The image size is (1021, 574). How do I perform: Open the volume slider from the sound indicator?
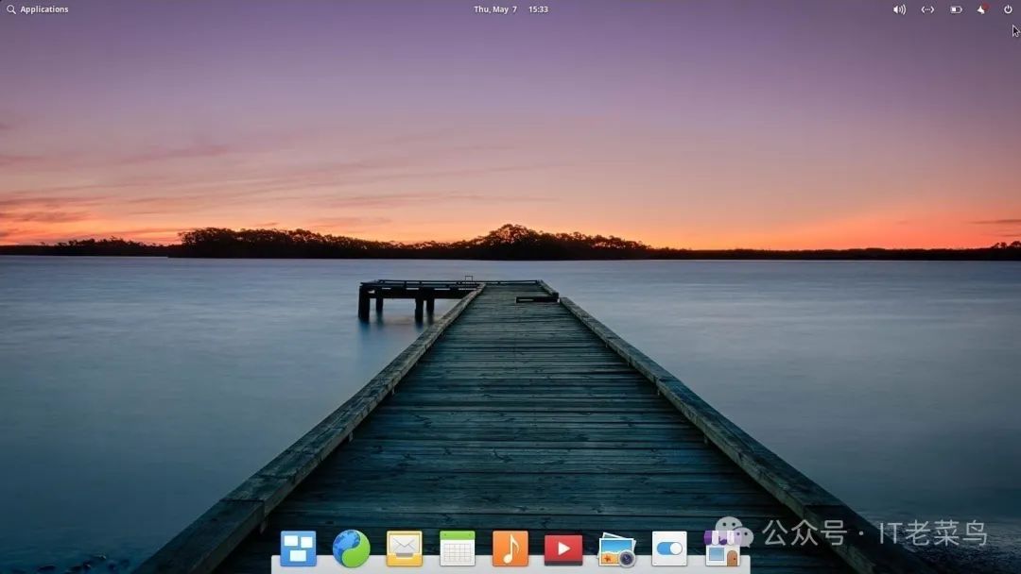click(898, 8)
